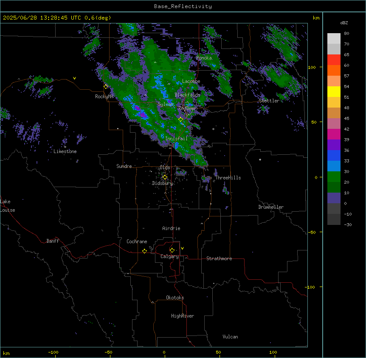Click the Airdrie city label

pos(171,228)
